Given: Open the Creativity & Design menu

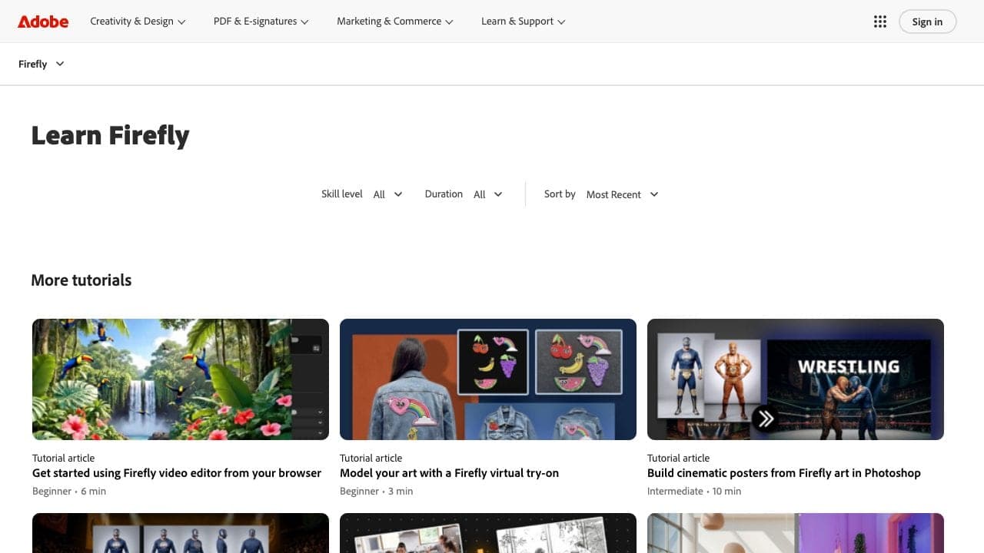Looking at the screenshot, I should [138, 22].
